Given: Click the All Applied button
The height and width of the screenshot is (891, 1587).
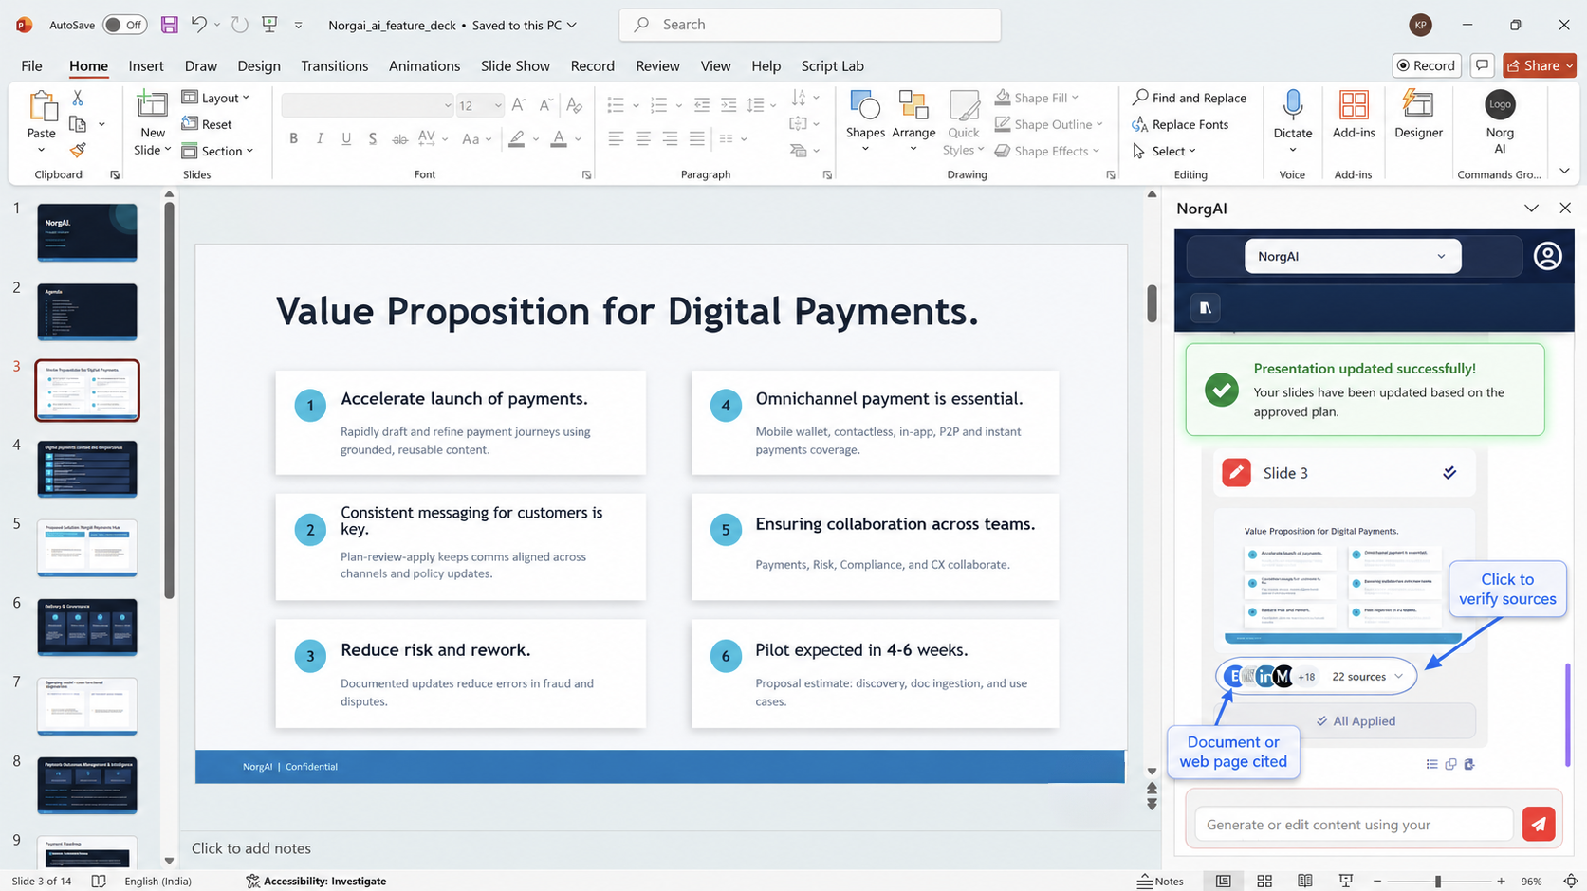Looking at the screenshot, I should pos(1355,720).
